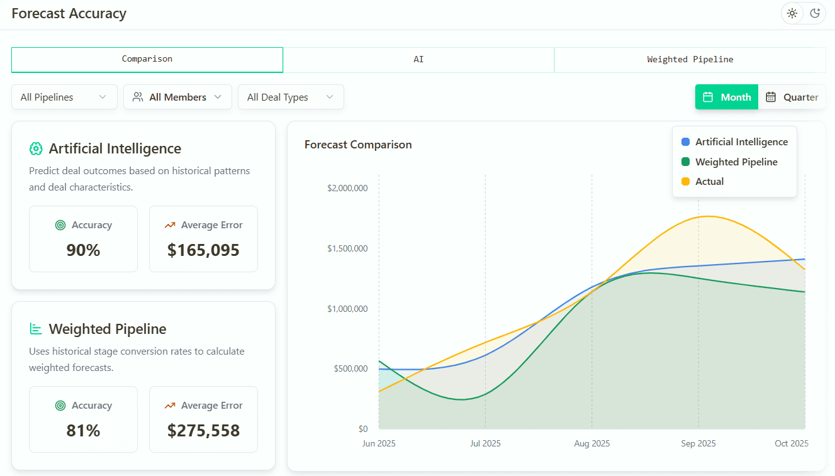Click calendar grid icon on Quarter button

(x=771, y=97)
